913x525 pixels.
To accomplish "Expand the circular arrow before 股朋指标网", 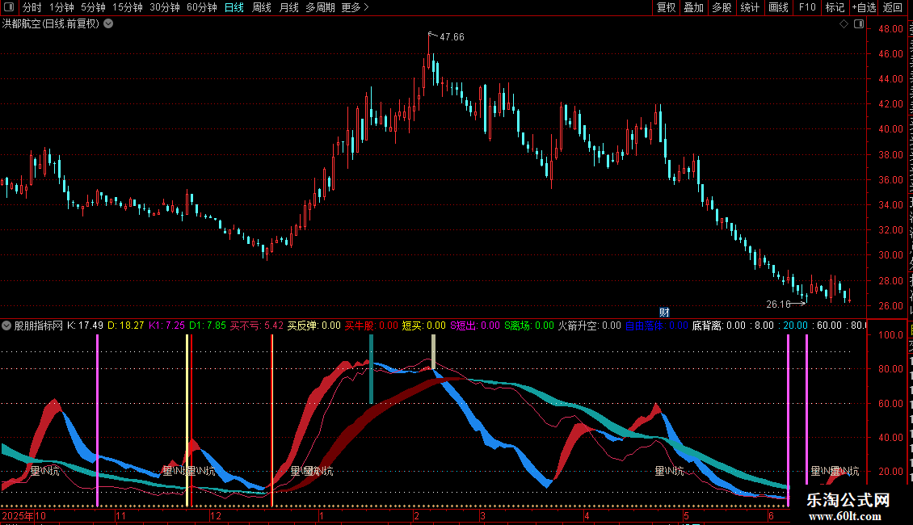I will 6,325.
